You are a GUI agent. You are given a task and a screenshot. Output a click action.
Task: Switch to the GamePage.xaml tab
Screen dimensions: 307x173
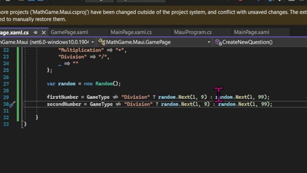(x=69, y=32)
